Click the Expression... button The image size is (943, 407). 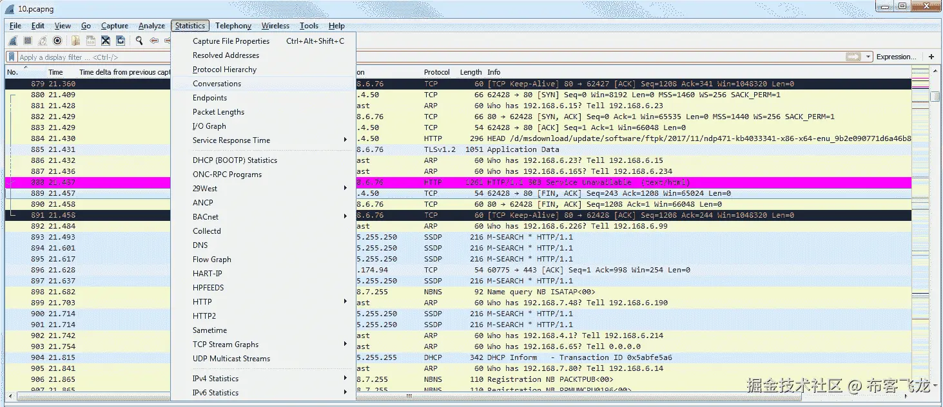[x=896, y=57]
